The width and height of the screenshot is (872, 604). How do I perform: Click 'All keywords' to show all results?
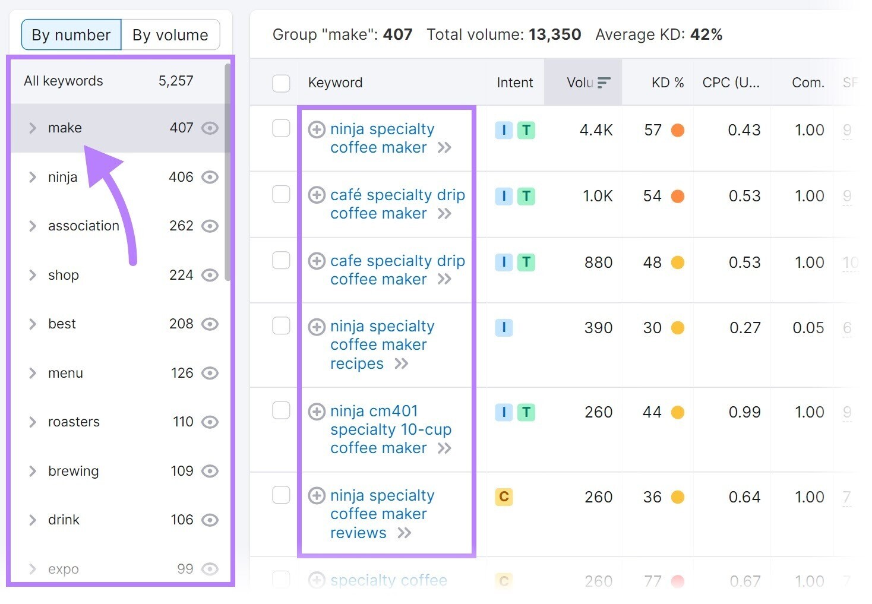63,81
